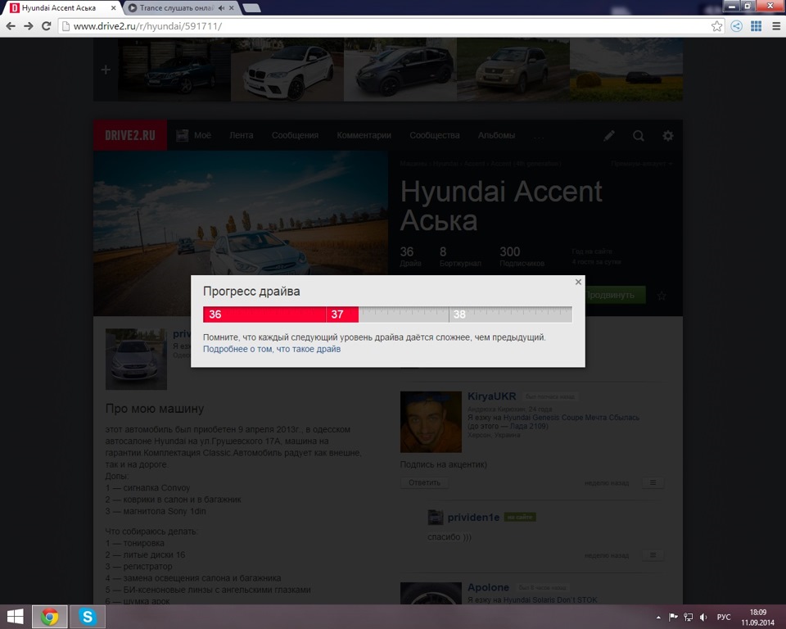Close the Hyundai Accent Аська tab

(x=113, y=8)
